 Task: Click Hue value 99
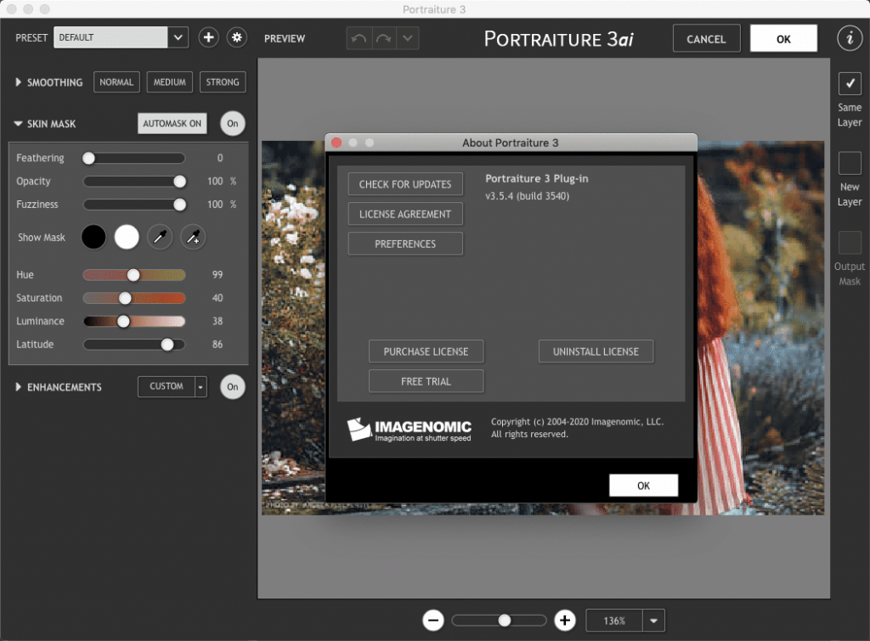(217, 275)
